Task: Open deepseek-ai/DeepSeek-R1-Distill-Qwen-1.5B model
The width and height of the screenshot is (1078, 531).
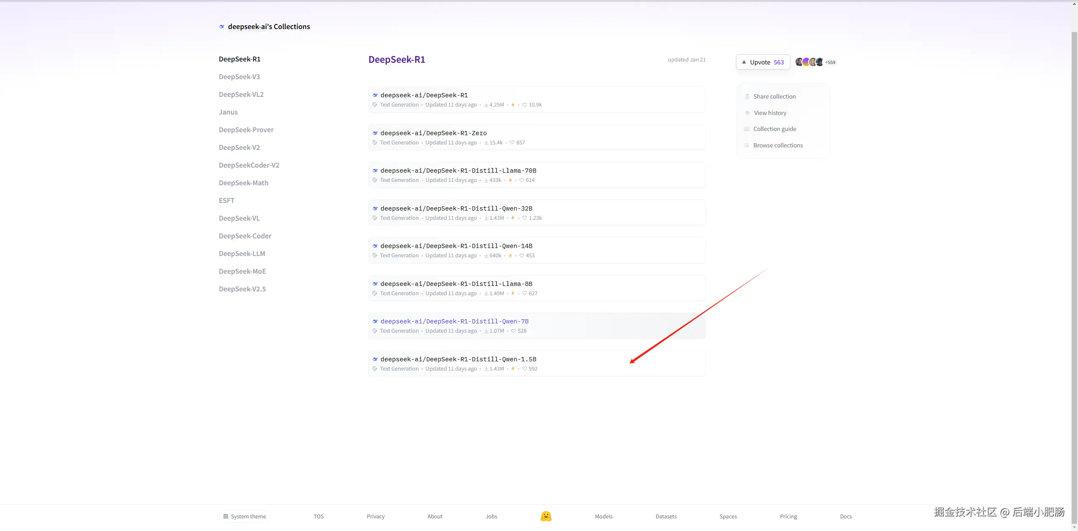Action: click(458, 359)
